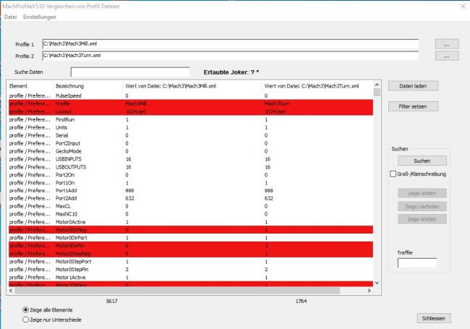Click the Element column header

(x=18, y=85)
